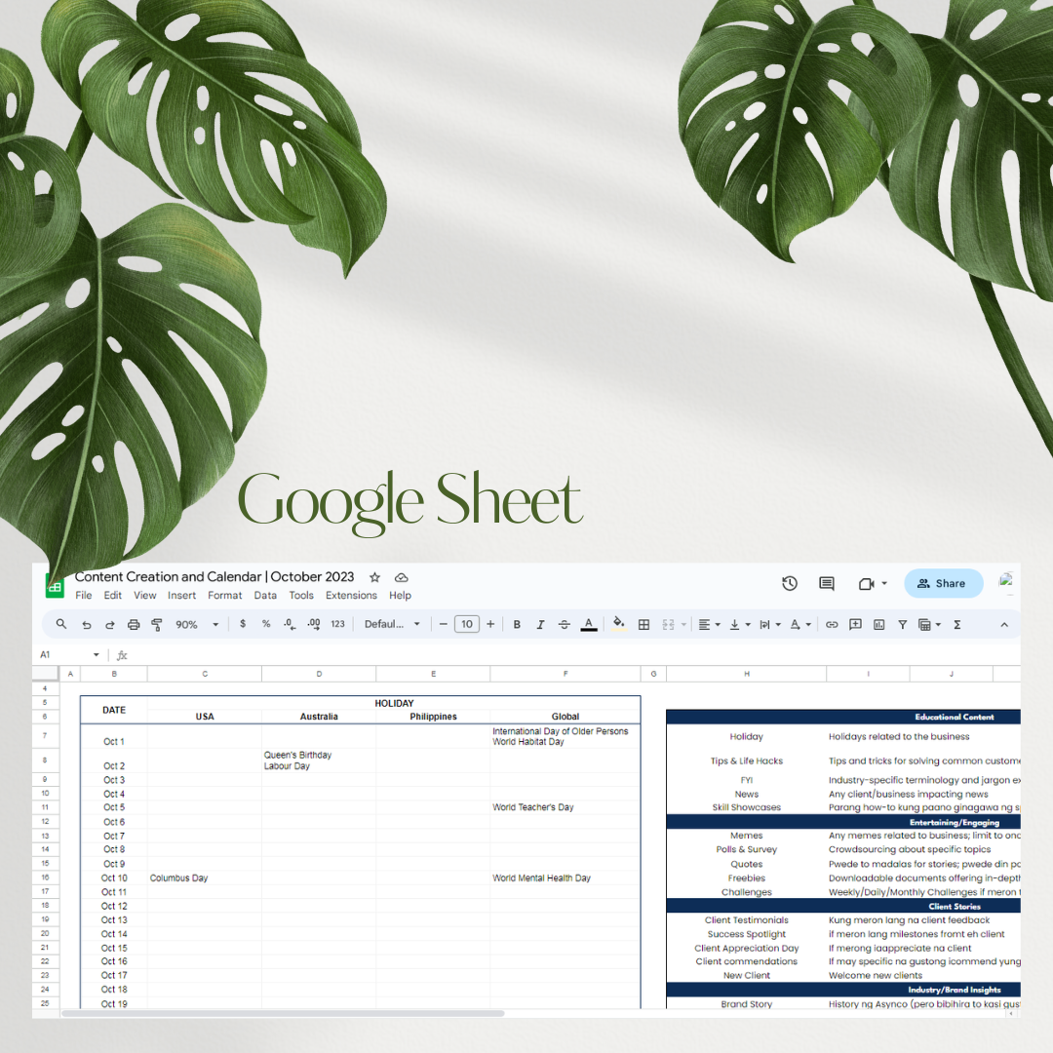Open version history clock icon
The width and height of the screenshot is (1053, 1053).
790,584
